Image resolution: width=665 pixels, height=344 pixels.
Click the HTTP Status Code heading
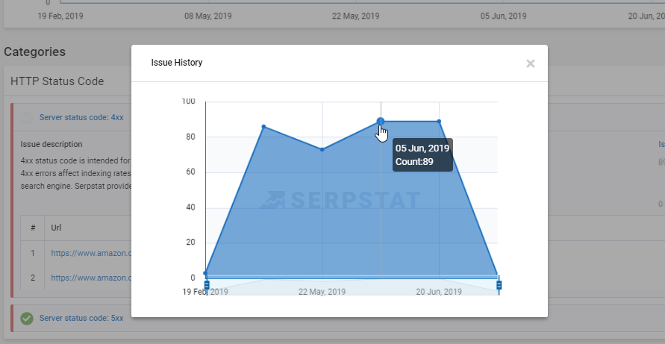pyautogui.click(x=57, y=81)
